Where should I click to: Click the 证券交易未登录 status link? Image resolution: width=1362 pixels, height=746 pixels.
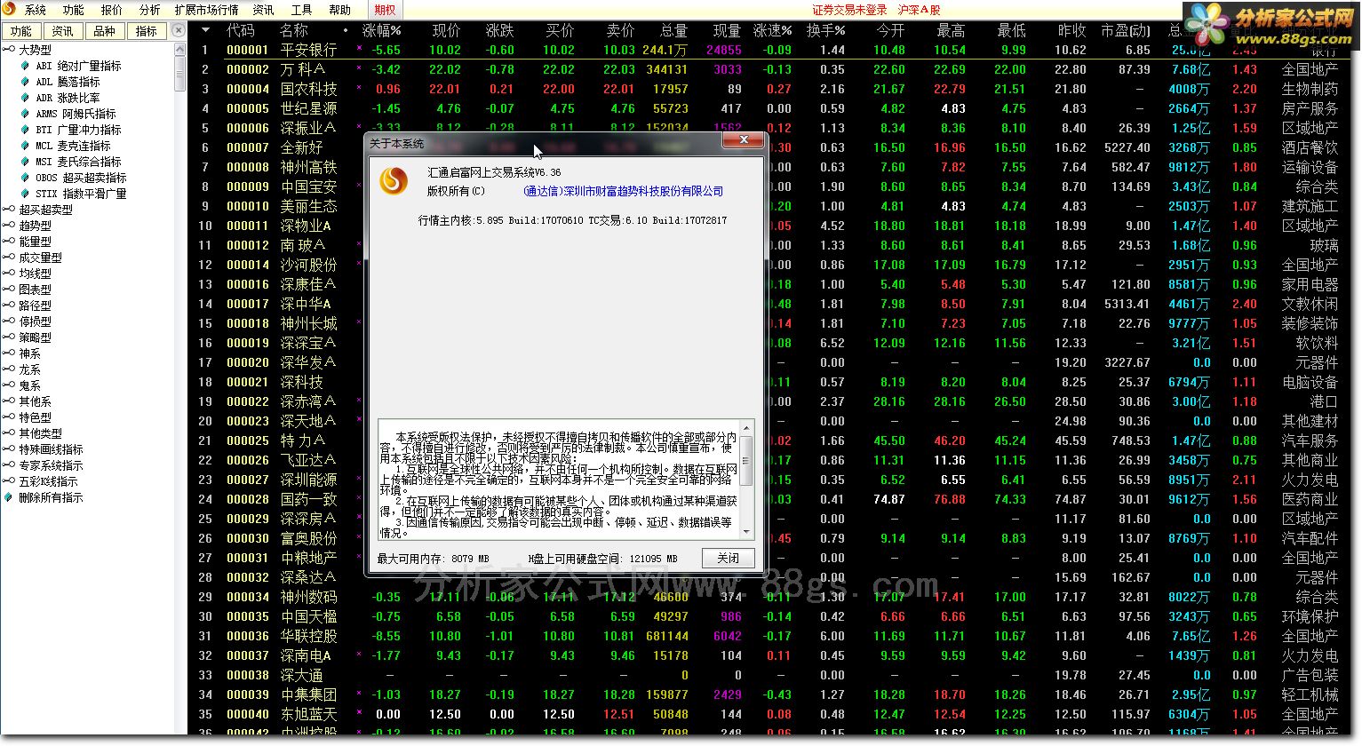point(849,10)
